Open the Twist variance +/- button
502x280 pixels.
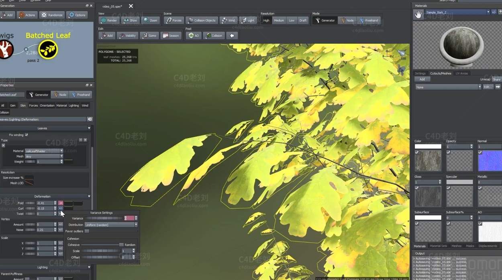pos(60,214)
